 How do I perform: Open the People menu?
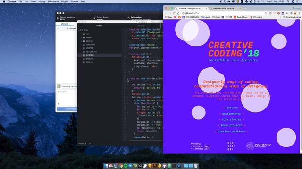click(x=65, y=1)
